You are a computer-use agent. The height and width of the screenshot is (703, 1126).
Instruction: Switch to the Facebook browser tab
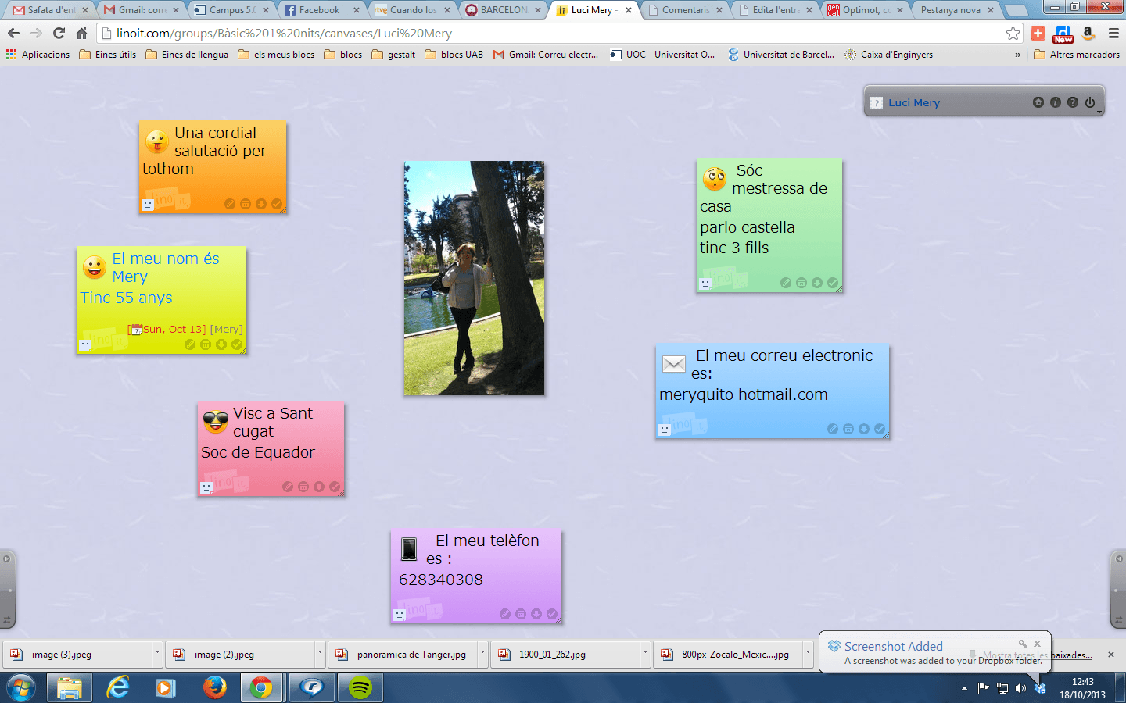(319, 10)
